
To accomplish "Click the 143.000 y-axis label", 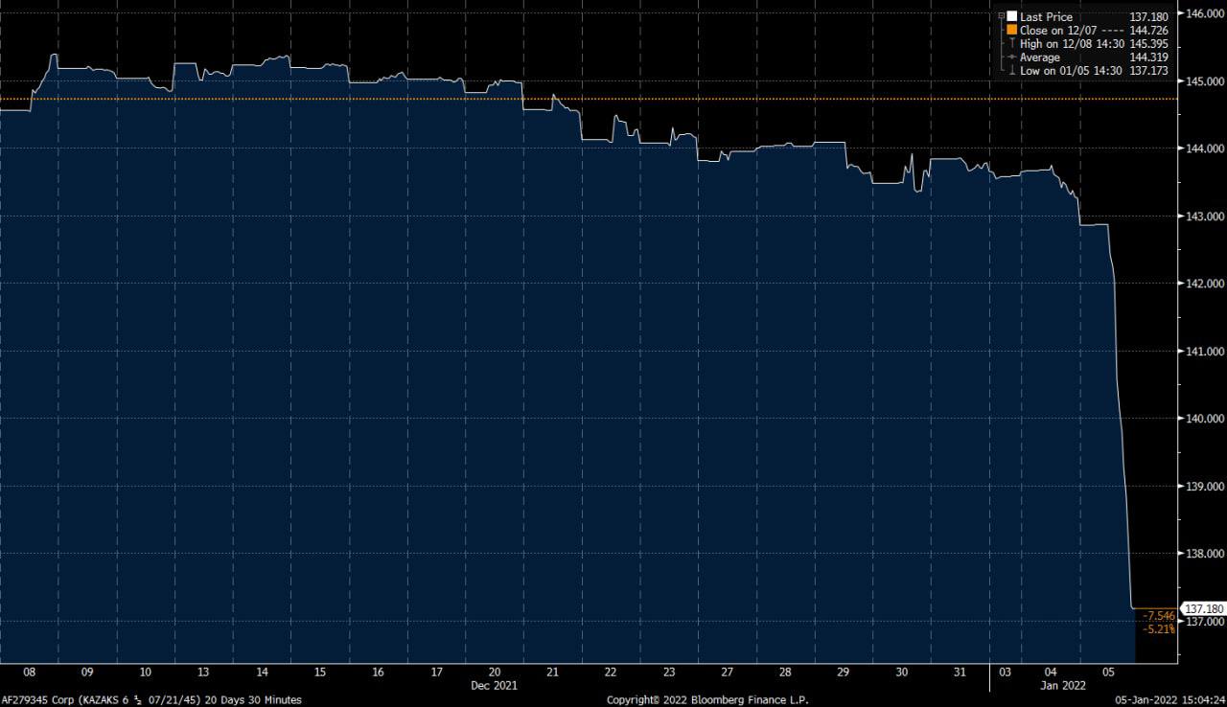I will click(1205, 217).
